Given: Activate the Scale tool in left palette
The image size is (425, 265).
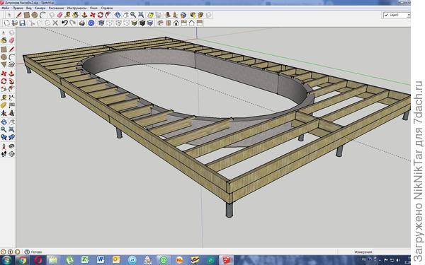Looking at the screenshot, I should (x=4, y=89).
